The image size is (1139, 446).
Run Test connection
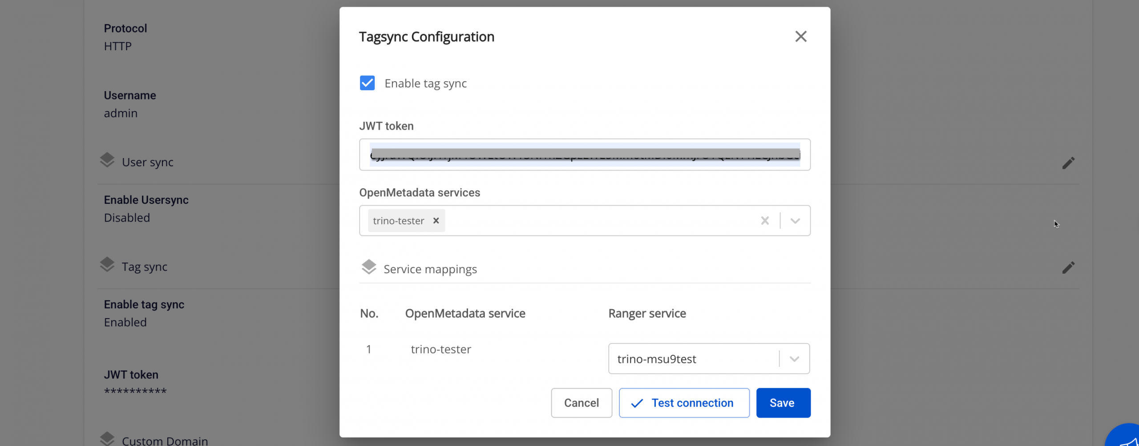(683, 403)
